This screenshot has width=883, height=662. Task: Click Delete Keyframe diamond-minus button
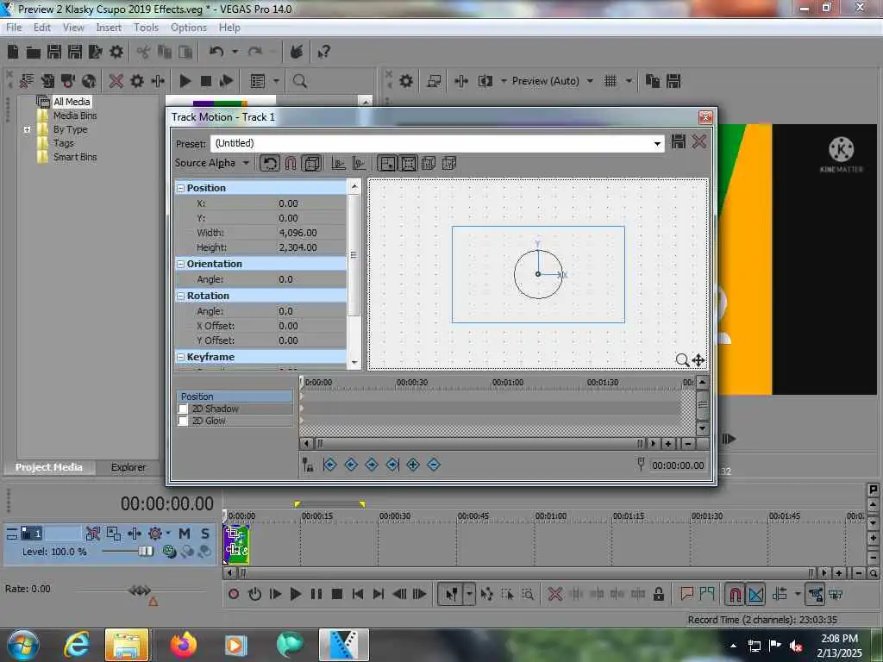click(x=434, y=465)
